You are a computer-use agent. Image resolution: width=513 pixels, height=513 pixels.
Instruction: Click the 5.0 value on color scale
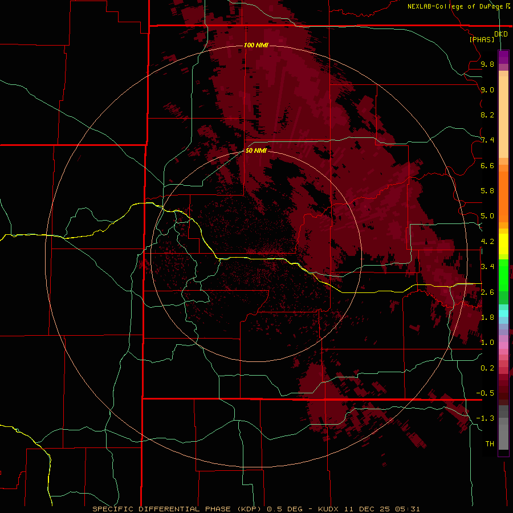(487, 216)
